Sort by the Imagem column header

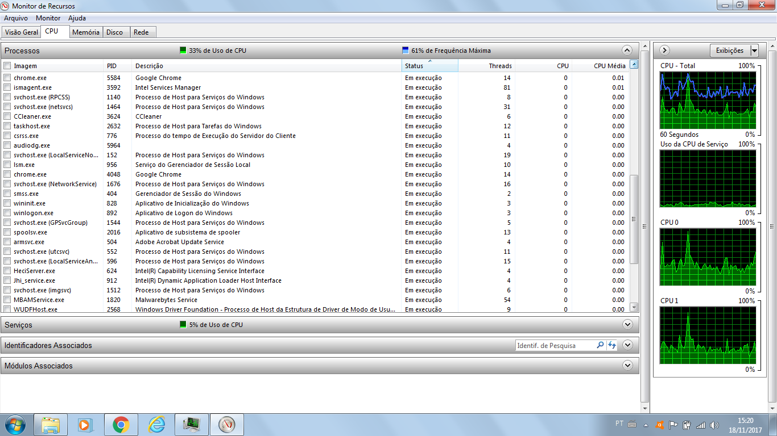57,66
